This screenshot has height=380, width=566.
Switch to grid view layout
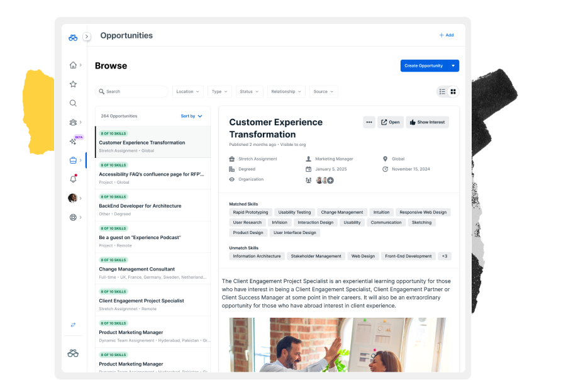pyautogui.click(x=453, y=92)
